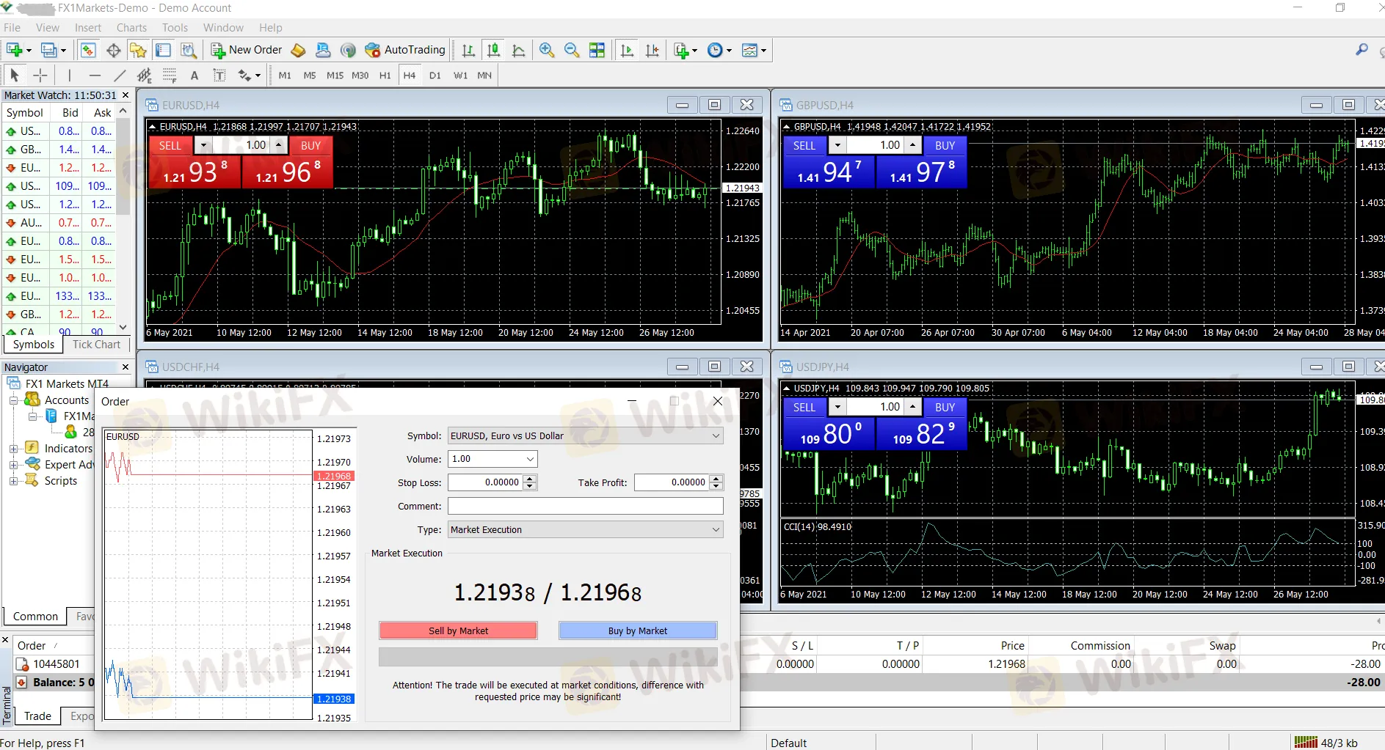
Task: Enable chart auto scroll
Action: (628, 50)
